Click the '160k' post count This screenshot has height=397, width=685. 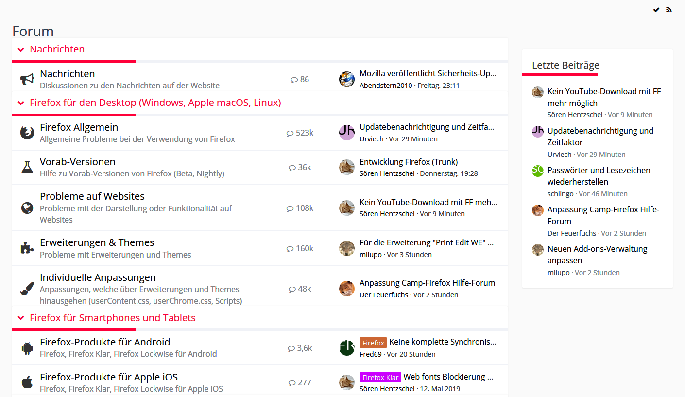coord(305,248)
